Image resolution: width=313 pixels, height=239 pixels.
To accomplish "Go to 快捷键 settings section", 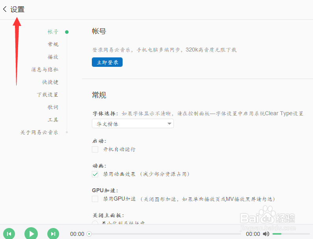I will 50,82.
